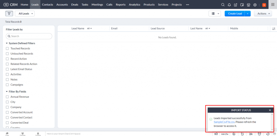Open the Last Name All alphabet filter
This screenshot has height=136, width=277.
207,29
